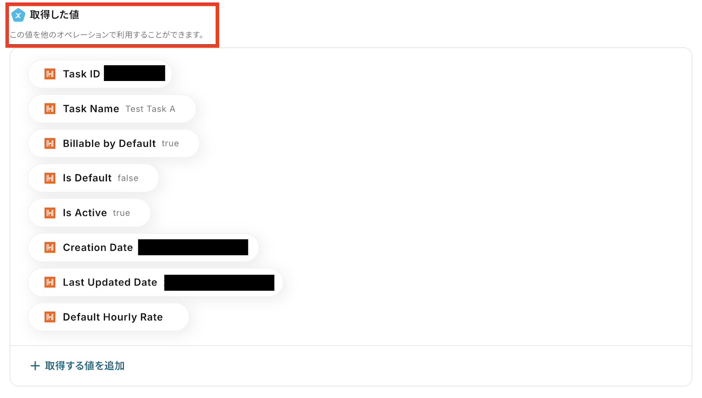Click the icon next to Billable by Default

[x=50, y=143]
